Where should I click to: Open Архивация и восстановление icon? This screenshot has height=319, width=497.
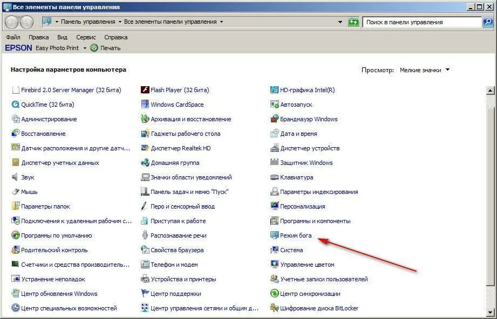145,119
